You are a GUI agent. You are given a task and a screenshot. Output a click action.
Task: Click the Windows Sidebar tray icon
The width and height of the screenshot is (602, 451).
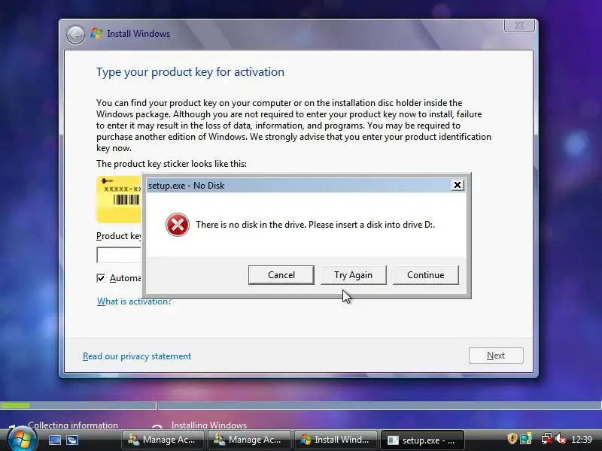point(526,438)
